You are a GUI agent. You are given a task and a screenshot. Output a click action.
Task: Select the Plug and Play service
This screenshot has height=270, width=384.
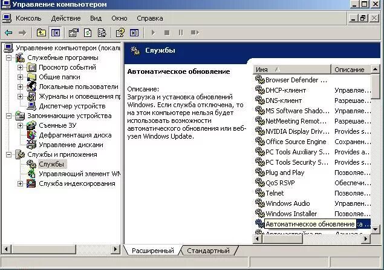285,173
